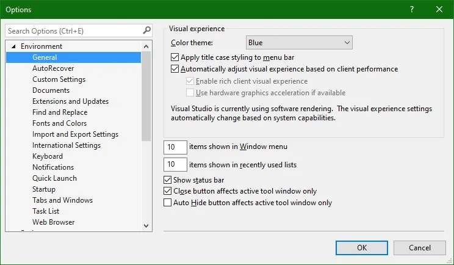Open the help question mark button
This screenshot has width=454, height=265.
412,9
